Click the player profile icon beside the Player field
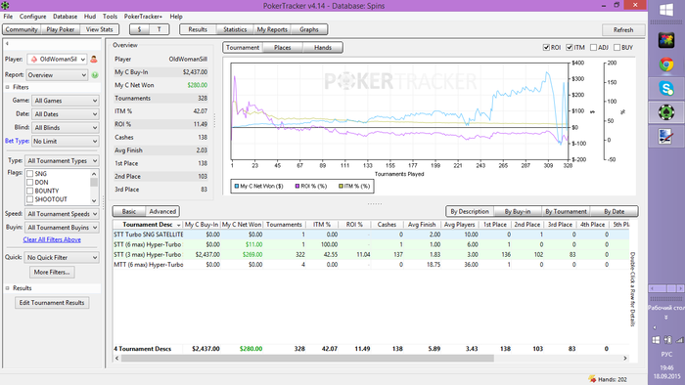The image size is (685, 385). pos(94,60)
